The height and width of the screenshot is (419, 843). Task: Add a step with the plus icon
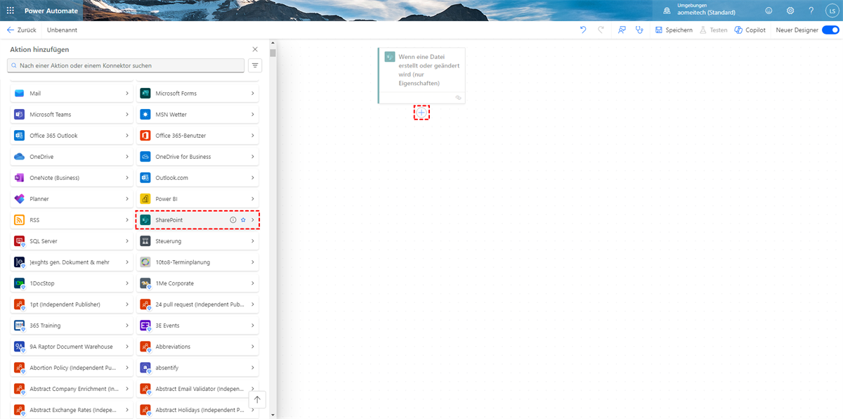(421, 112)
